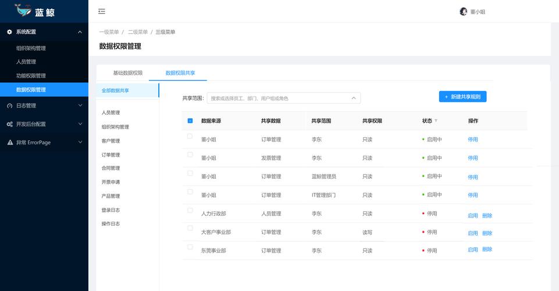Screen dimensions: 559x291
Task: Click the 系统配置 gear icon
Action: click(9, 32)
